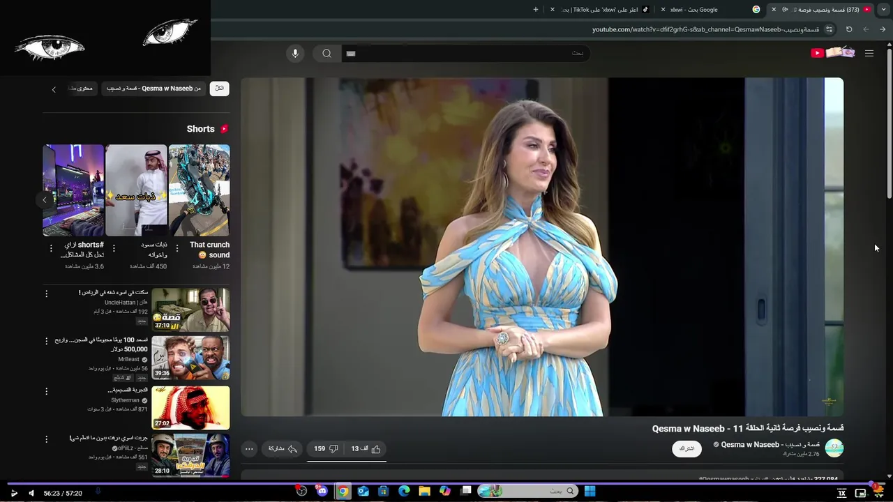Dislike the video with the thumbs-down button
The image size is (893, 502).
[326, 449]
